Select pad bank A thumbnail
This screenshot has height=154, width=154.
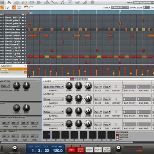coord(47,135)
